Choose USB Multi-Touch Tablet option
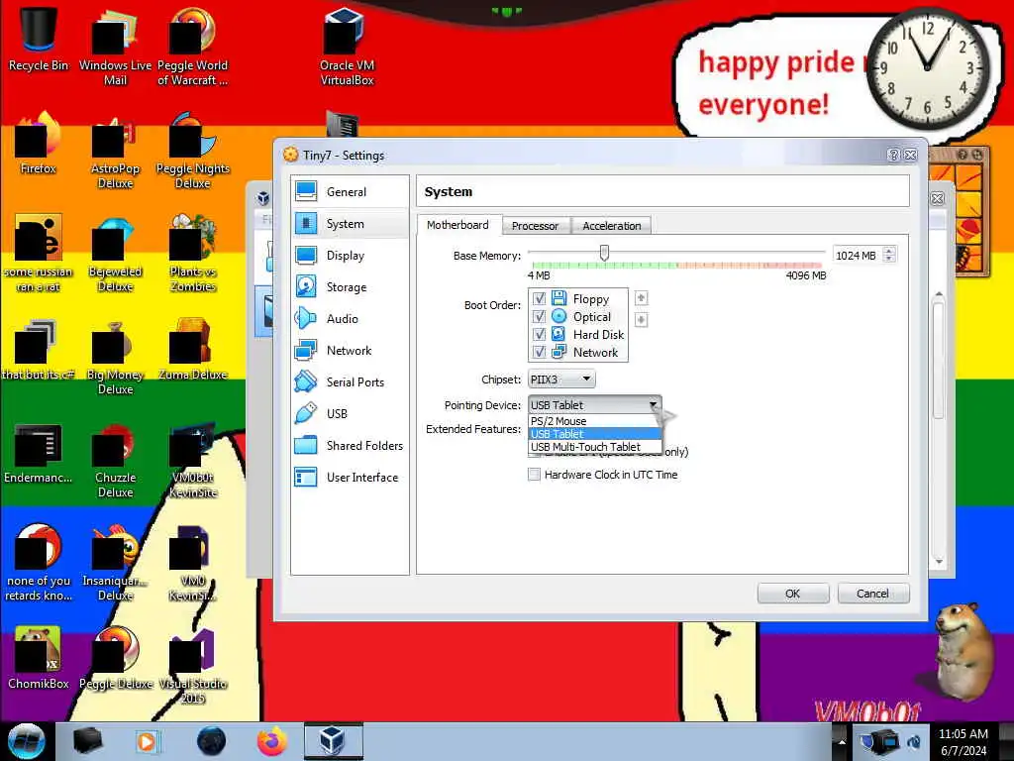Viewport: 1014px width, 761px height. 595,447
